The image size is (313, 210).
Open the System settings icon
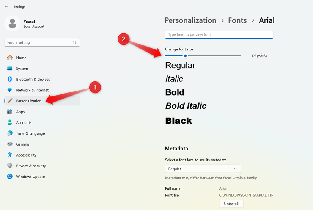[x=9, y=69]
